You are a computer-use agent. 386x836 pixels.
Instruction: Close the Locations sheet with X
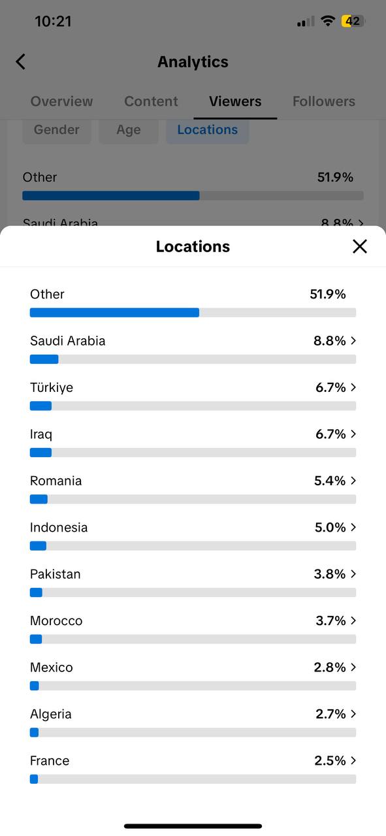coord(360,246)
